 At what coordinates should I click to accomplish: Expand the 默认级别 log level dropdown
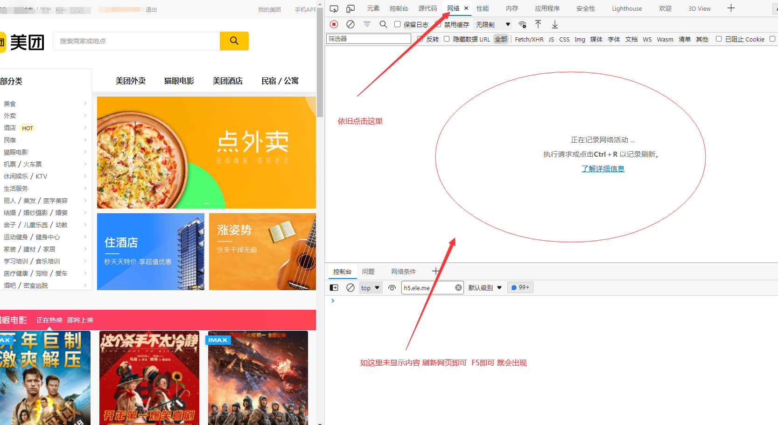pyautogui.click(x=485, y=288)
